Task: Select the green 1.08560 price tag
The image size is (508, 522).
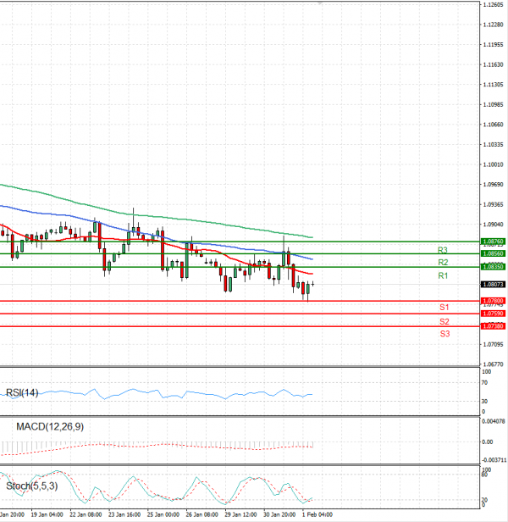Action: point(493,253)
